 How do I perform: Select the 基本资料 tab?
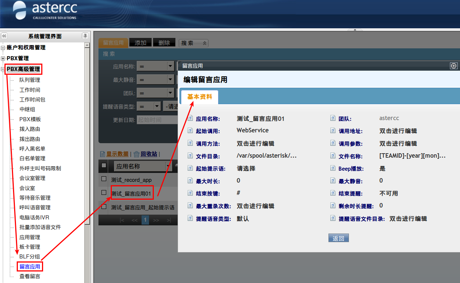[200, 97]
